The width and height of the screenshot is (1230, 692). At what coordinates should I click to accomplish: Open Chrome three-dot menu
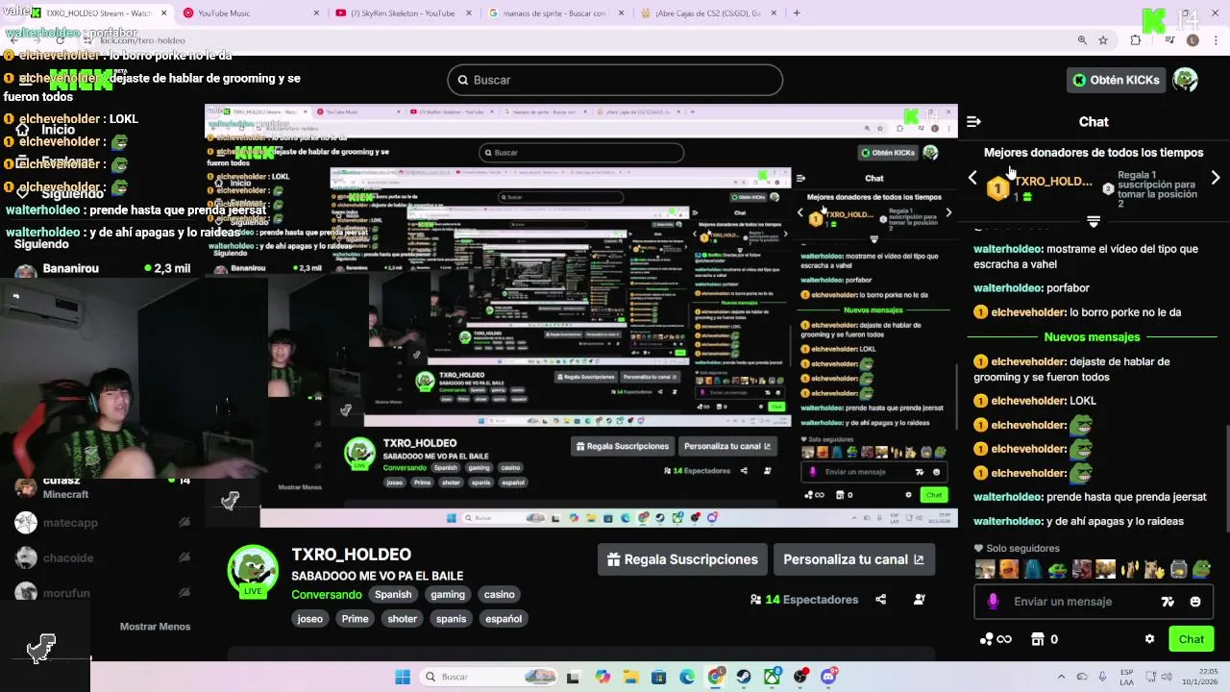pyautogui.click(x=1216, y=40)
